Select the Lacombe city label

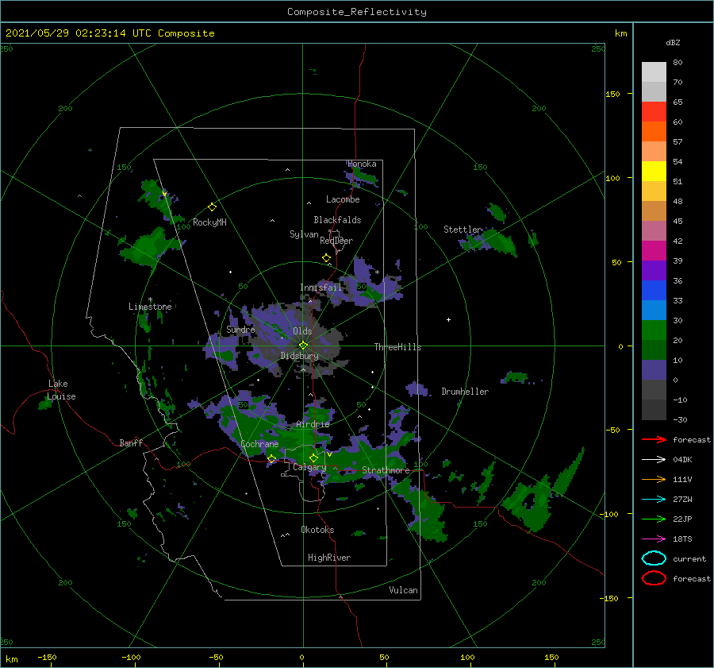click(x=343, y=199)
